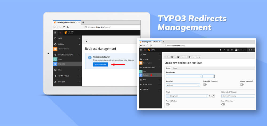Click the Target link wizard icon

pos(213,96)
